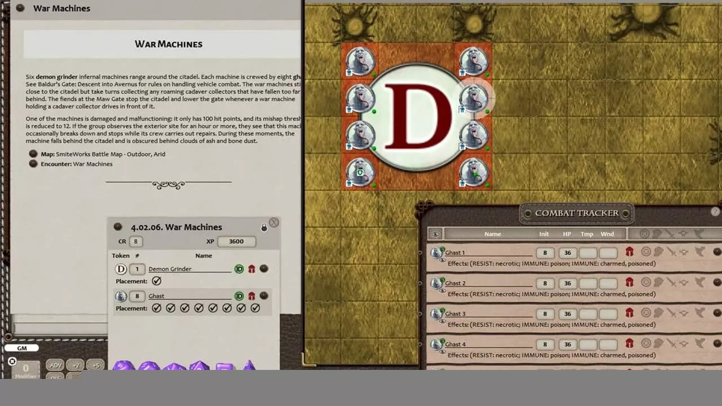Open the Ghast NPC record link in encounter

tap(263, 295)
